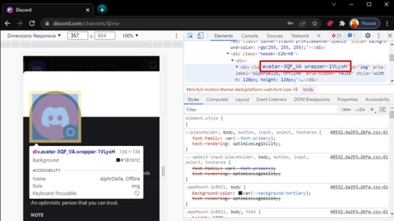Click the background-color swatch for --background-tertiary
Screen dimensions: 394x221
[x=240, y=193]
